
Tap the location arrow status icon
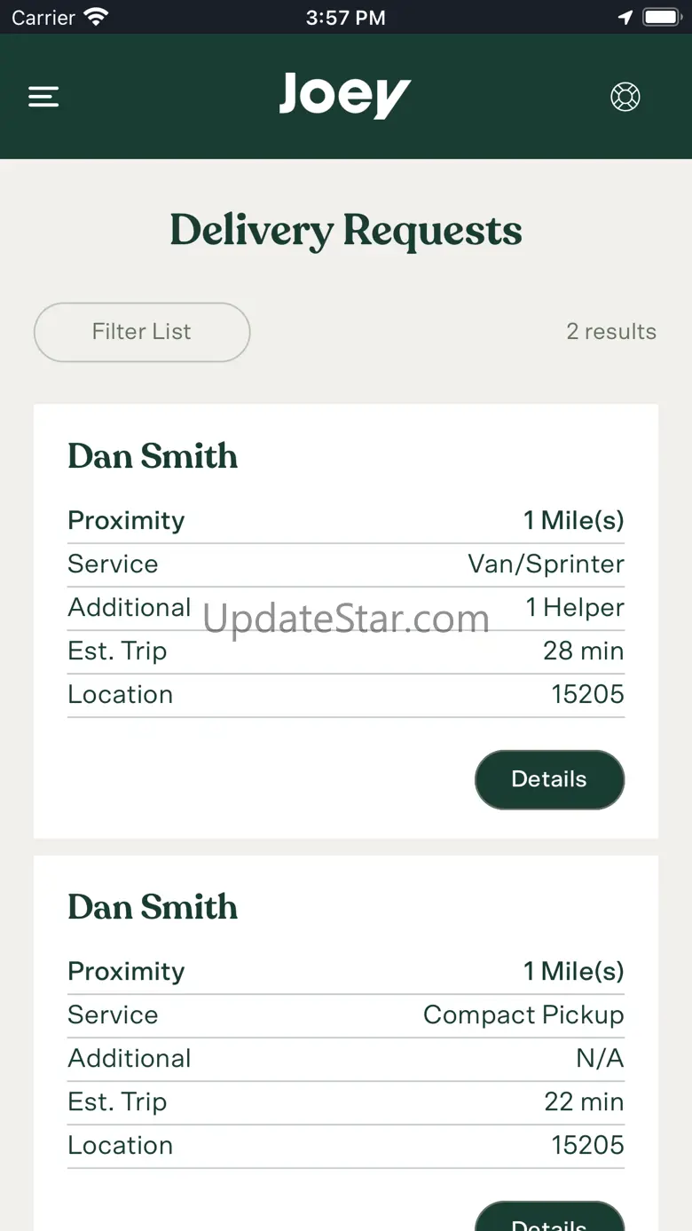(x=625, y=17)
